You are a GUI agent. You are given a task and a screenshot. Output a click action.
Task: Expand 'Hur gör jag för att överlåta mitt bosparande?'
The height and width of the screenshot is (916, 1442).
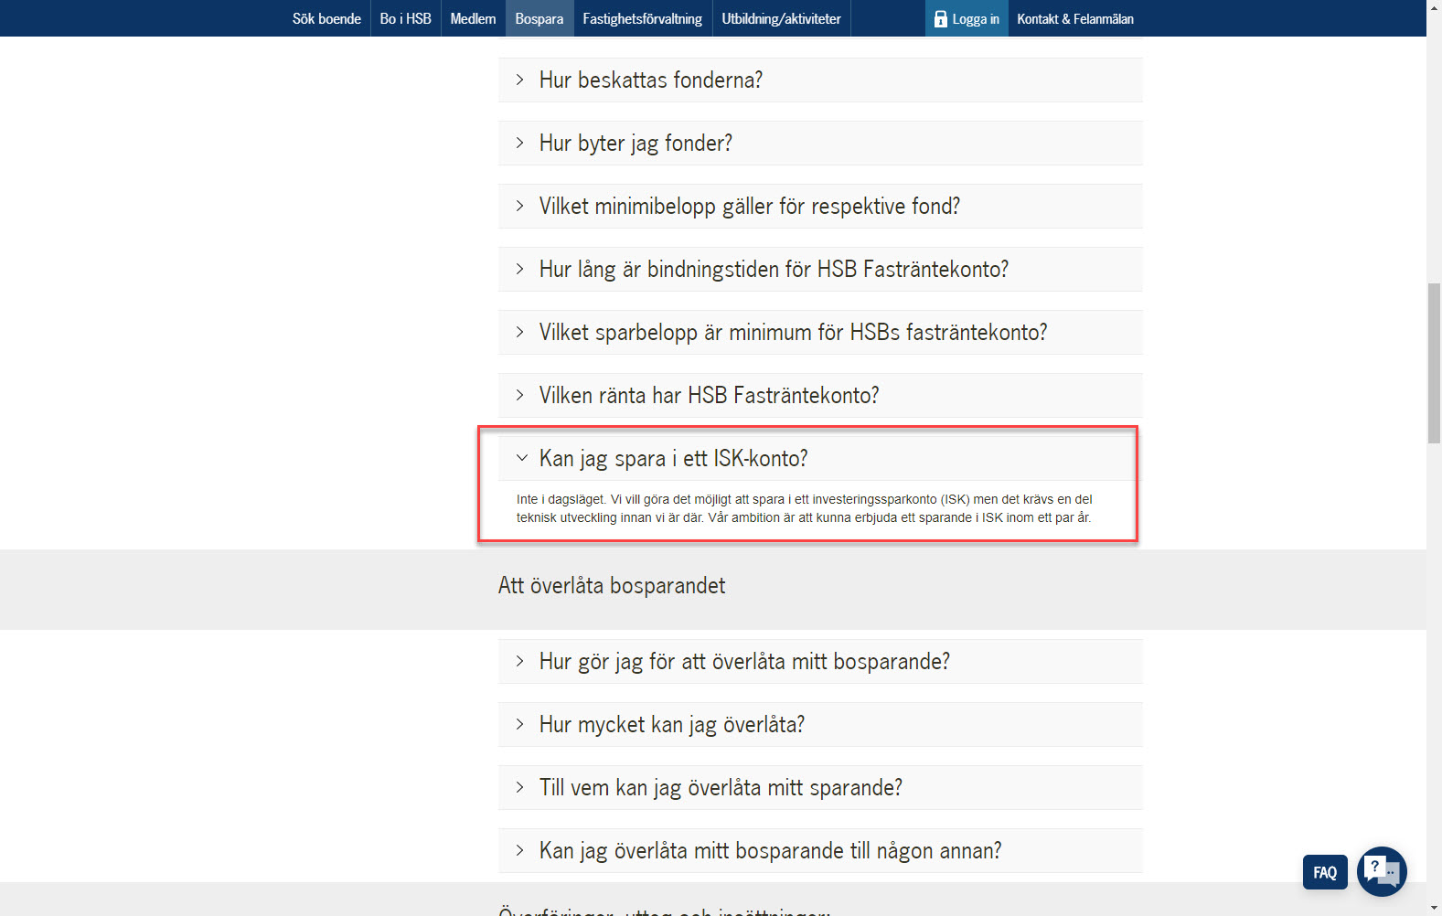743,662
